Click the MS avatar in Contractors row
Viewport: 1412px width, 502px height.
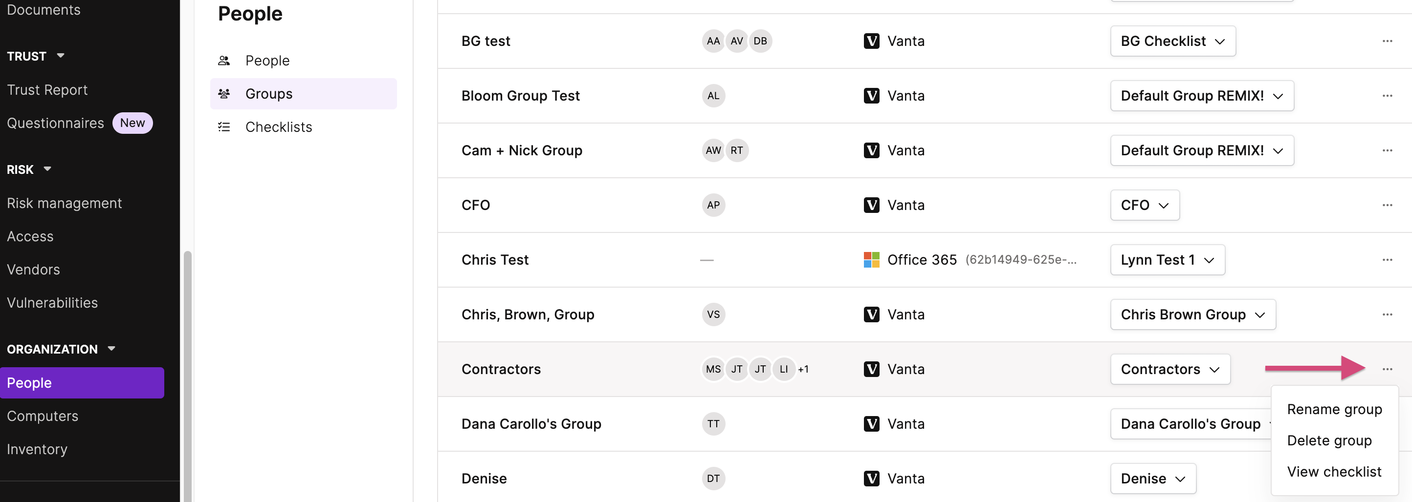point(713,370)
